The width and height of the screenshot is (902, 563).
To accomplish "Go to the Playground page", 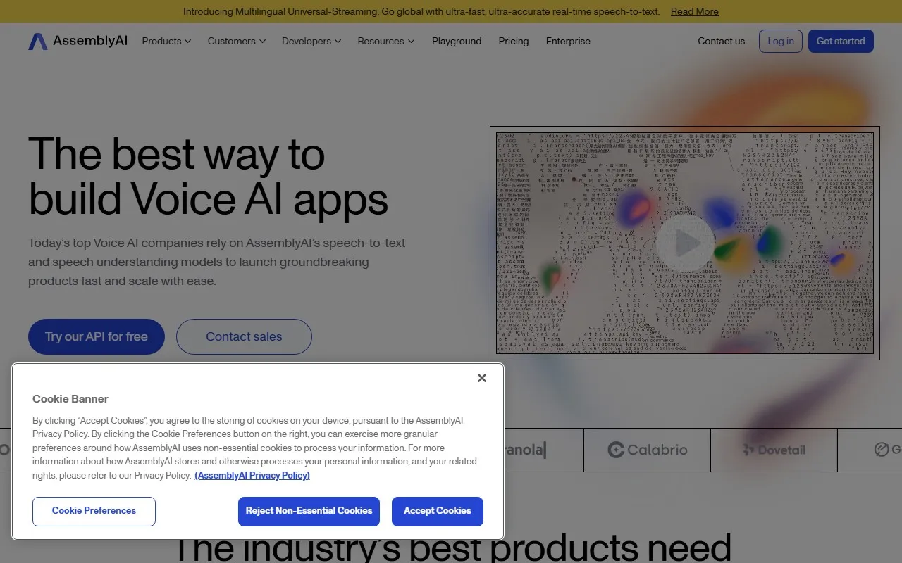I will pos(457,42).
